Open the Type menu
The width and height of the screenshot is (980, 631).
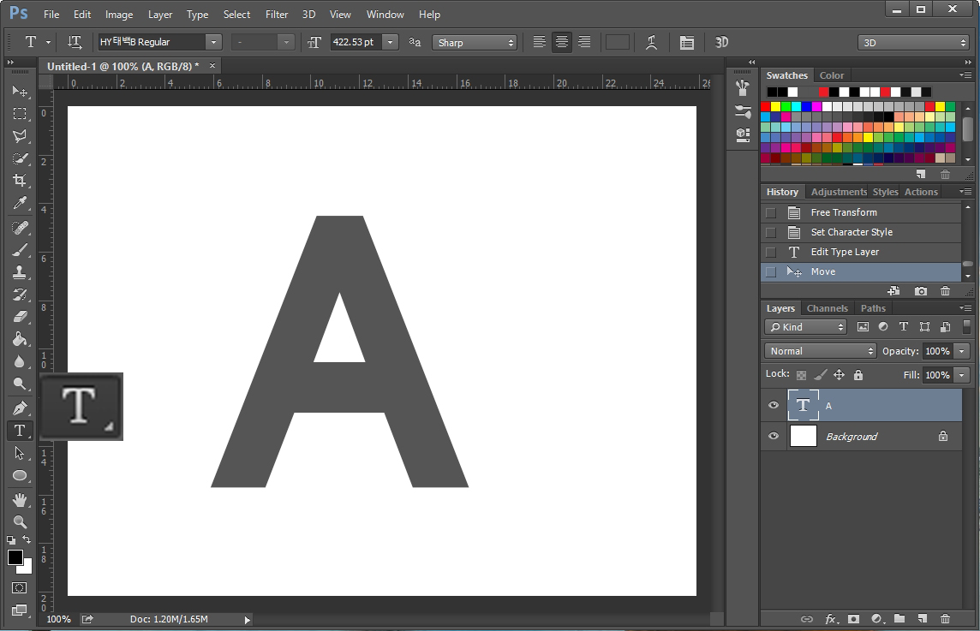(198, 15)
